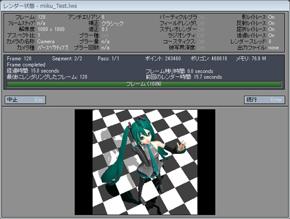Click the 'コースティクス: Off' text
Viewport: 290px width, 219px height.
184,41
